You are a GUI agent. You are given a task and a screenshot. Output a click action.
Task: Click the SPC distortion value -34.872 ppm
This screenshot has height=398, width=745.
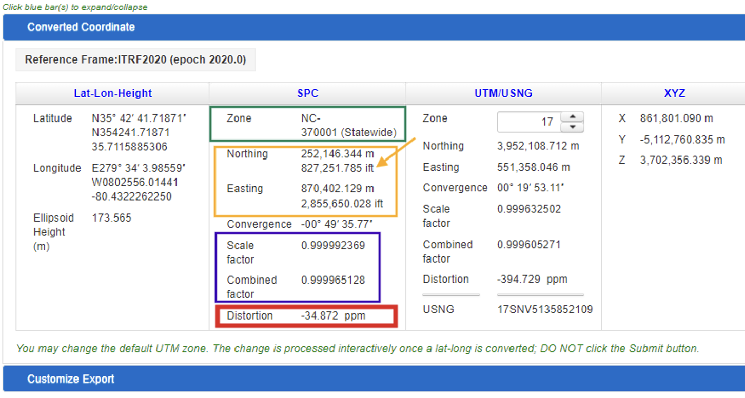pos(333,315)
